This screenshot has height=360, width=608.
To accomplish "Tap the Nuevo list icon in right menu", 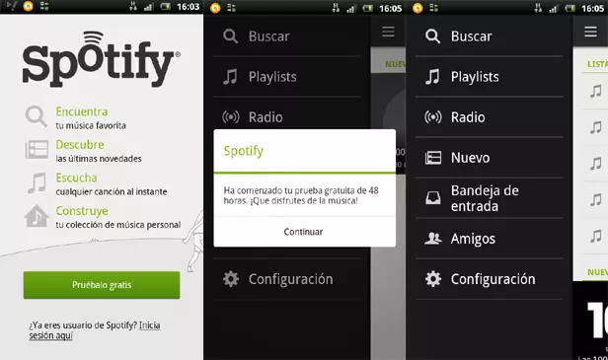I will pos(433,158).
